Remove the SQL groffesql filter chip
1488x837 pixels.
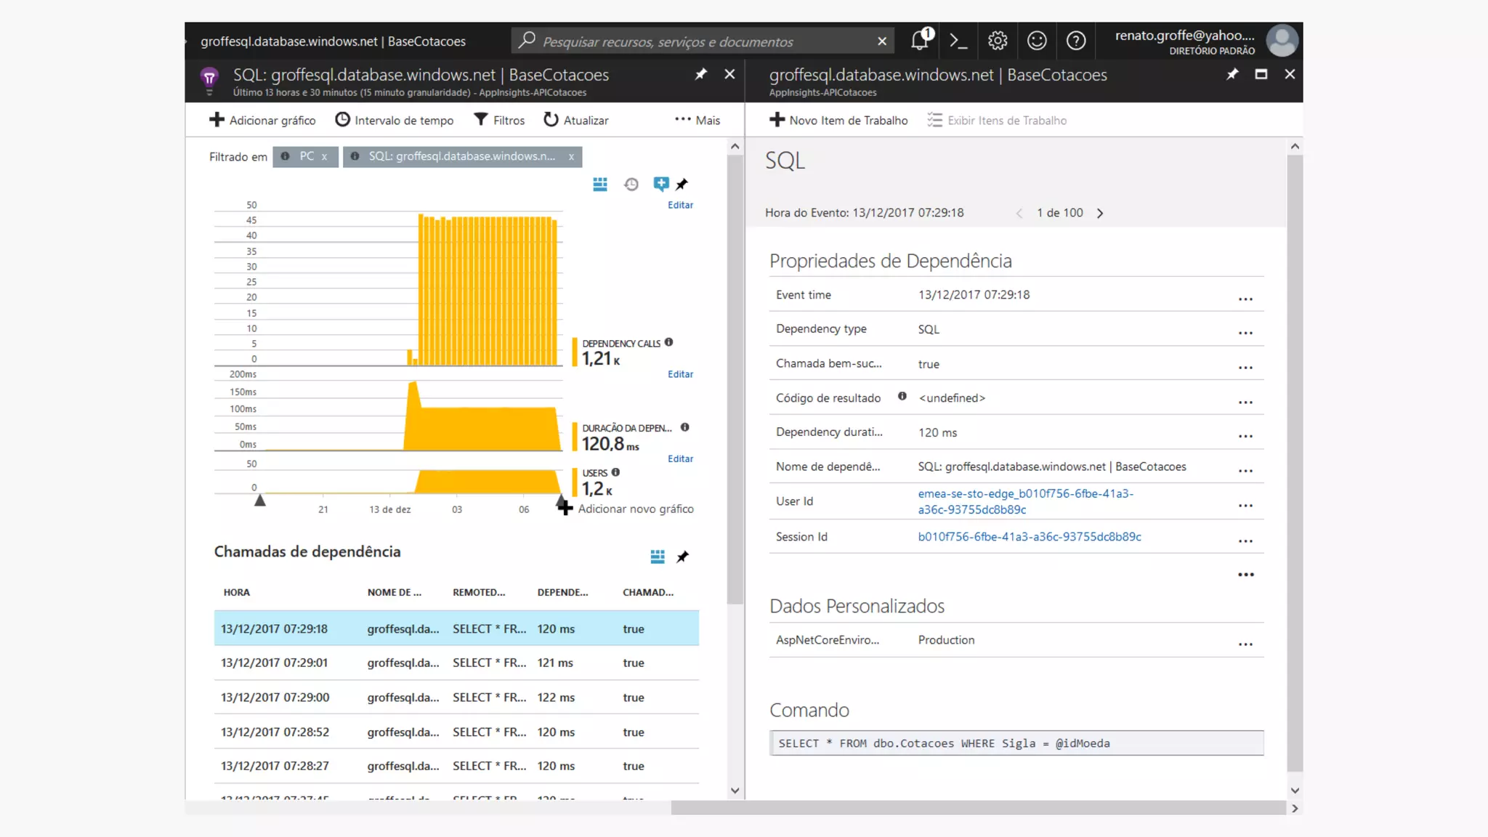[571, 156]
